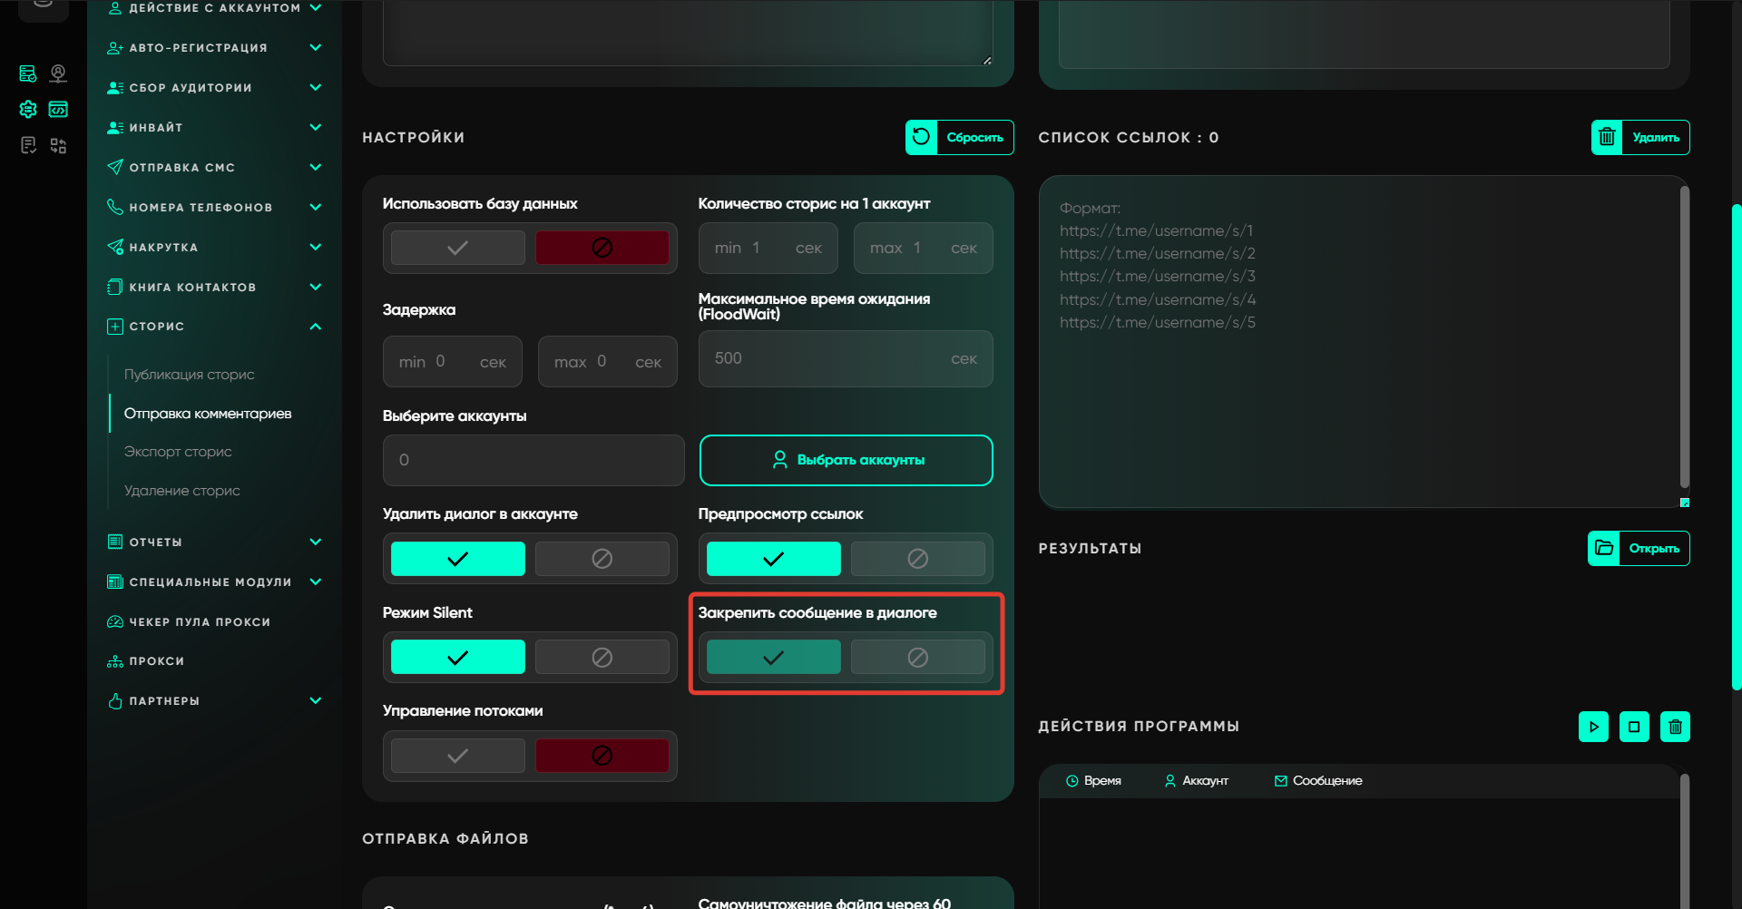This screenshot has width=1742, height=909.
Task: Click the gear icon in the left sidebar
Action: coord(28,110)
